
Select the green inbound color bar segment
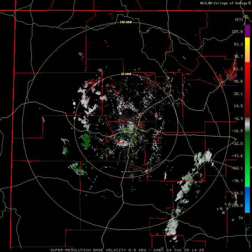[x=247, y=159]
